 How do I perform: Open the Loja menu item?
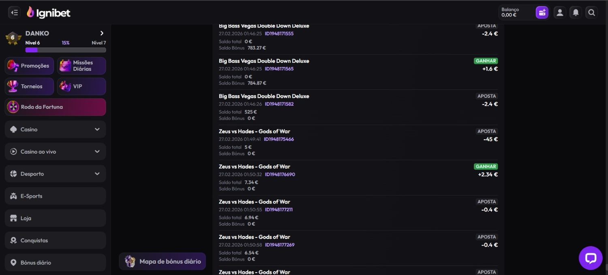pos(55,218)
